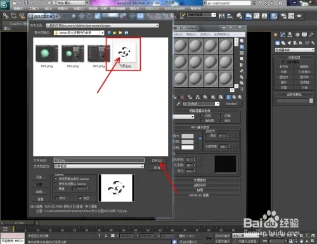Toggle the backlight icon beside sample slots
The height and width of the screenshot is (244, 317).
point(242,46)
